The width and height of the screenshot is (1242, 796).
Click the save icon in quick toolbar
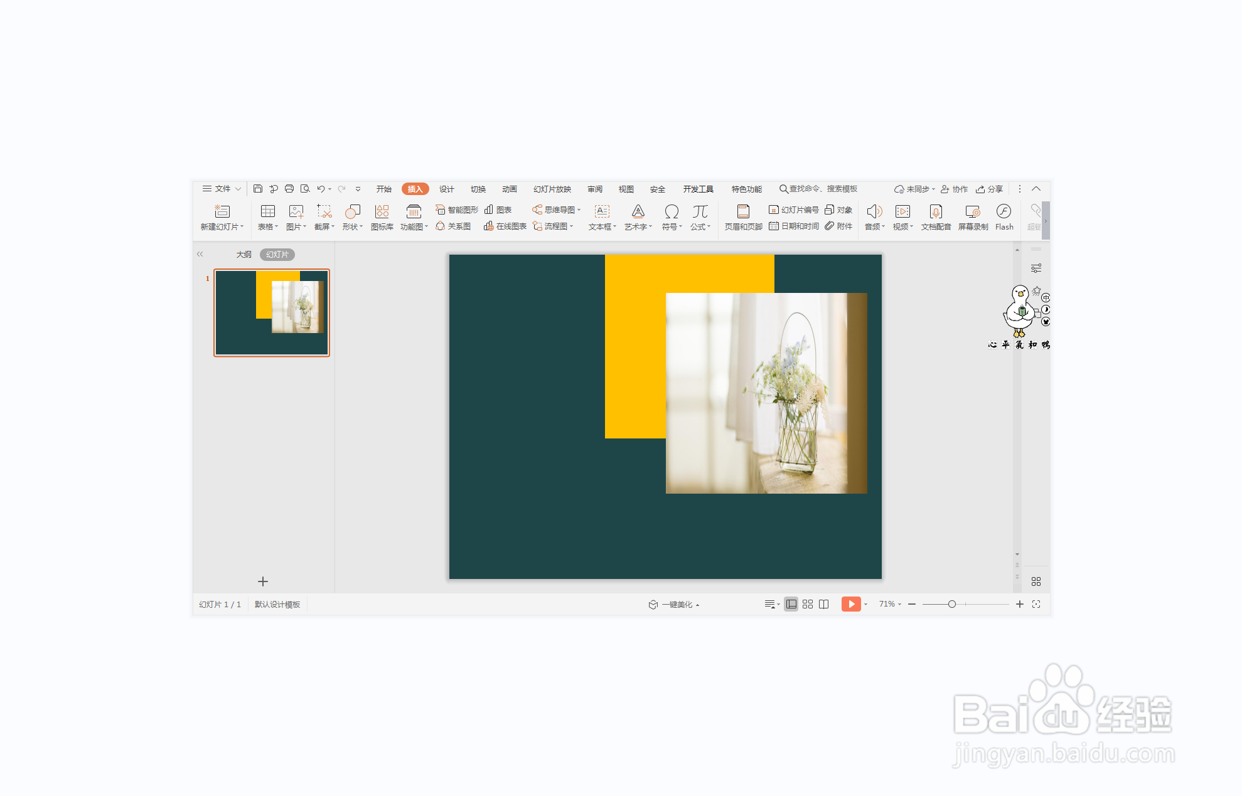[258, 189]
